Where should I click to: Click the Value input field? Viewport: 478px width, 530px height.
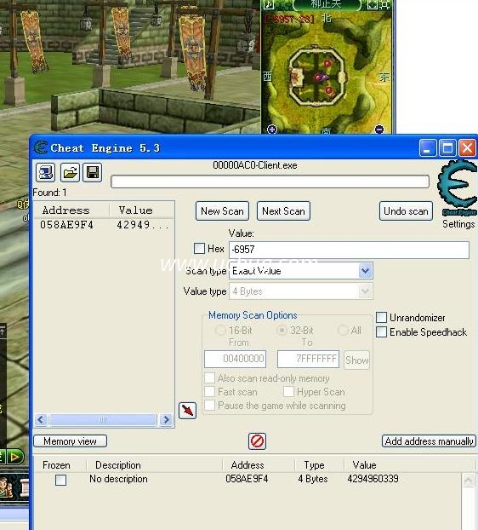(349, 250)
